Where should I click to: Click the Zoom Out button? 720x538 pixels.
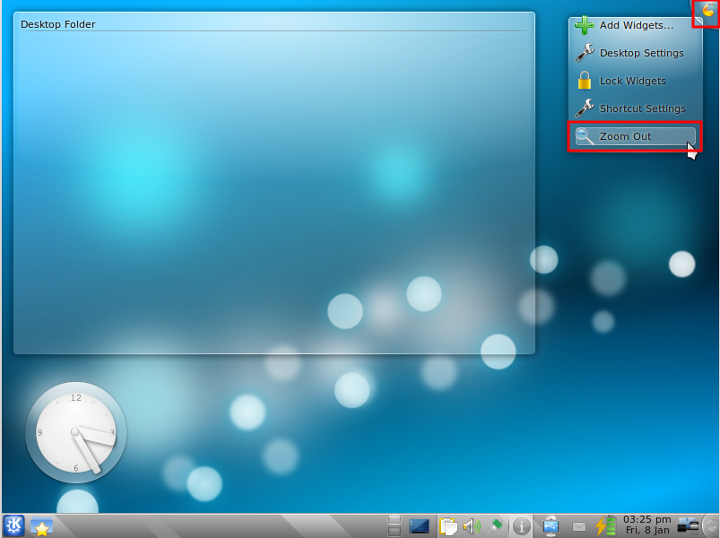pos(635,136)
